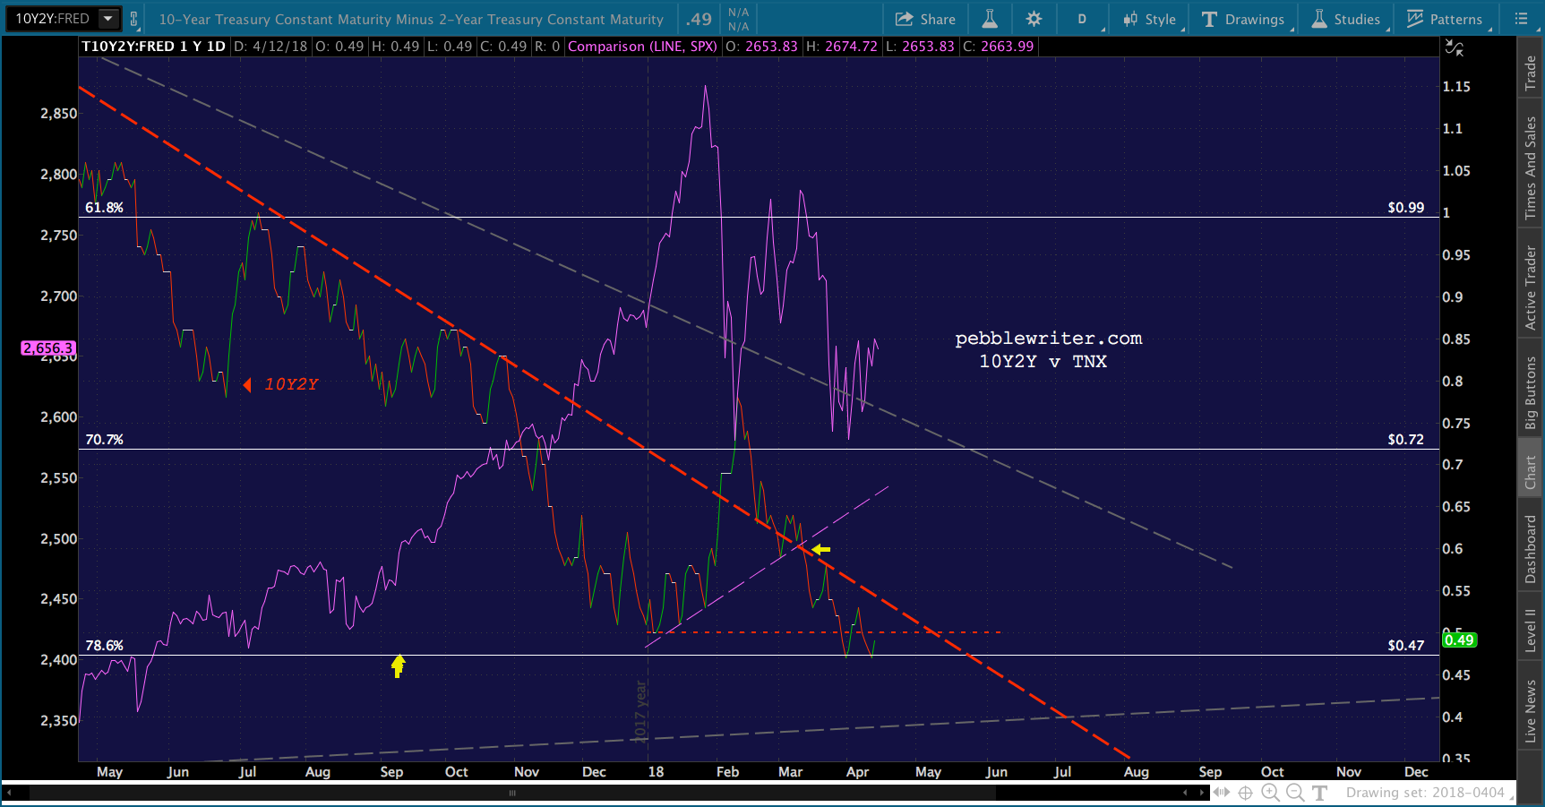Click the right scroll arrow beside the expand icon
The height and width of the screenshot is (807, 1545).
[1201, 793]
